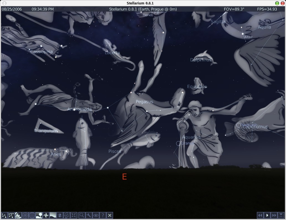Viewport: 286px width, 220px height.
Task: Click the Aquila constellation label
Action: coord(264,27)
